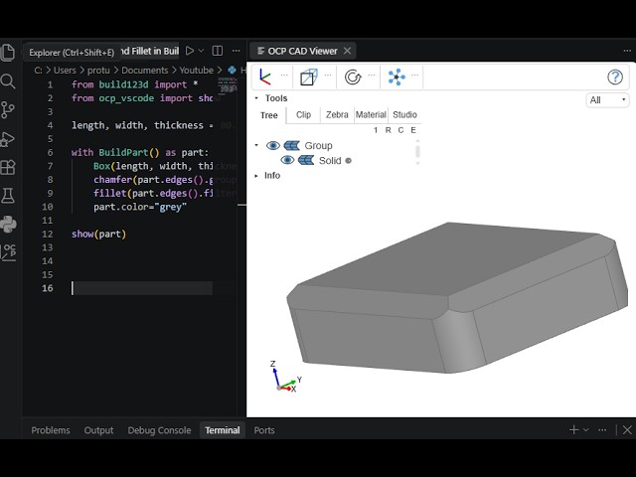This screenshot has height=477, width=636.
Task: Switch to the Material tab
Action: [371, 115]
